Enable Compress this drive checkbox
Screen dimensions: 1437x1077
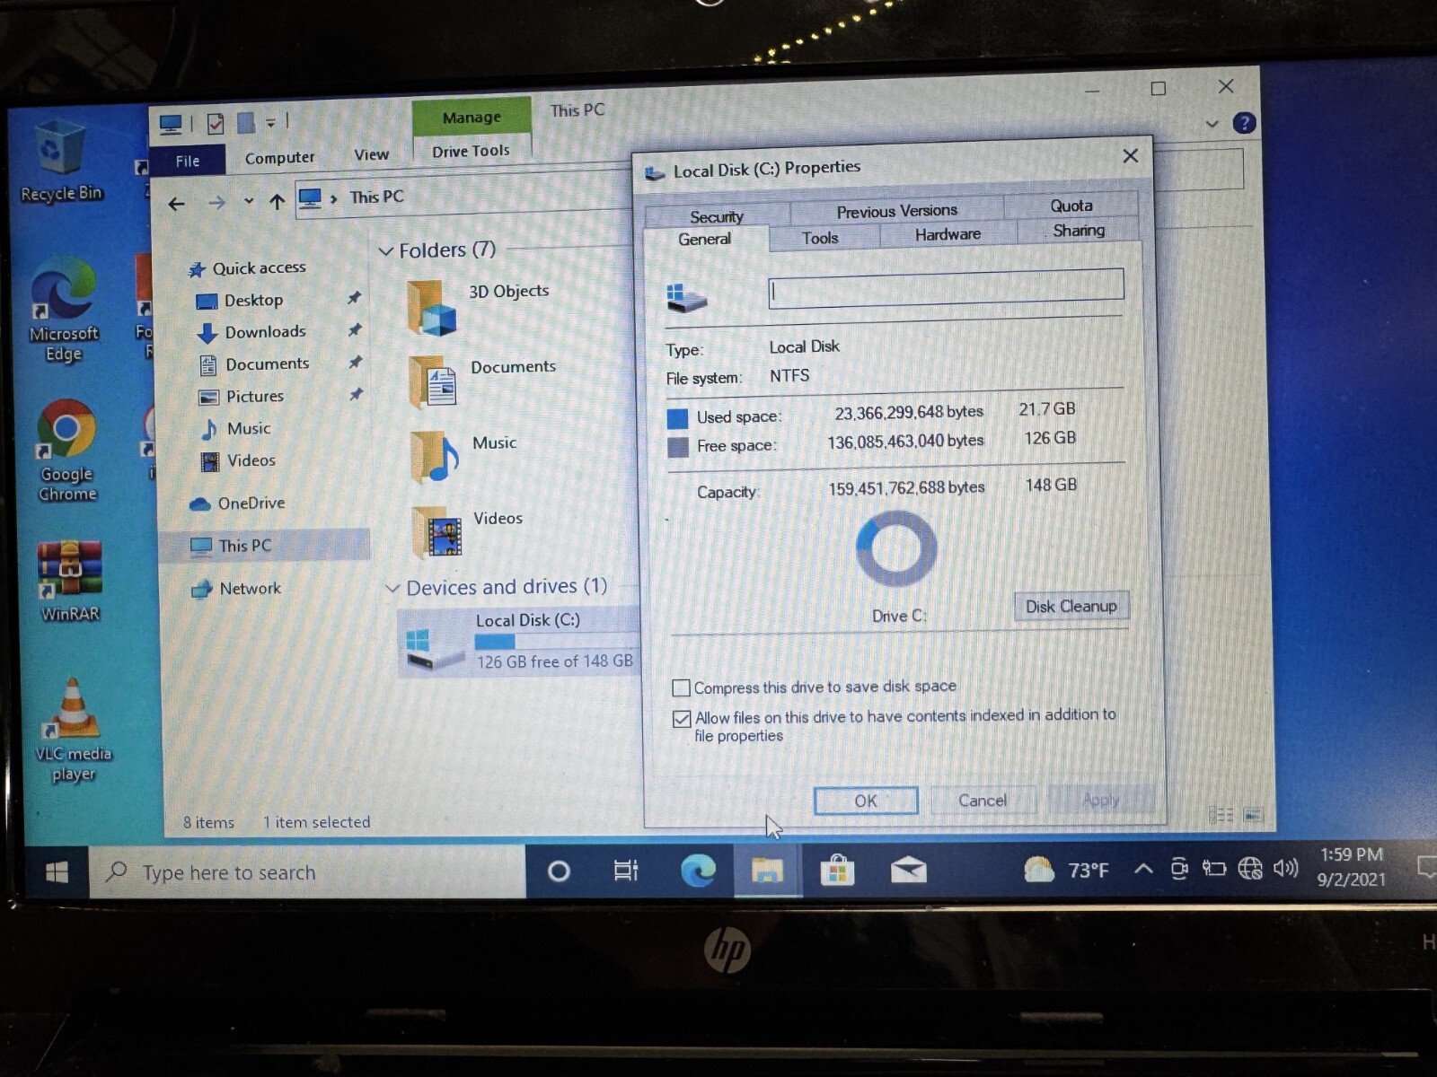pyautogui.click(x=682, y=688)
